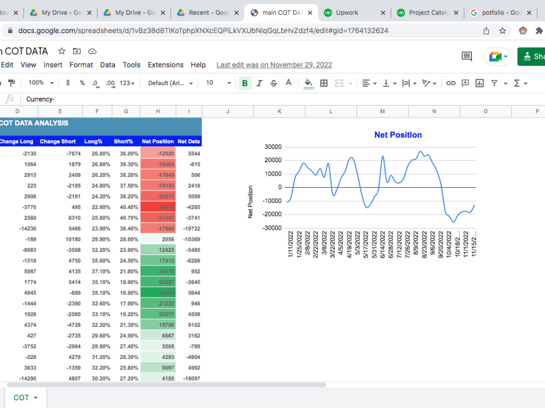The height and width of the screenshot is (408, 545).
Task: Click the horizontal scrollbar
Action: click(166, 385)
